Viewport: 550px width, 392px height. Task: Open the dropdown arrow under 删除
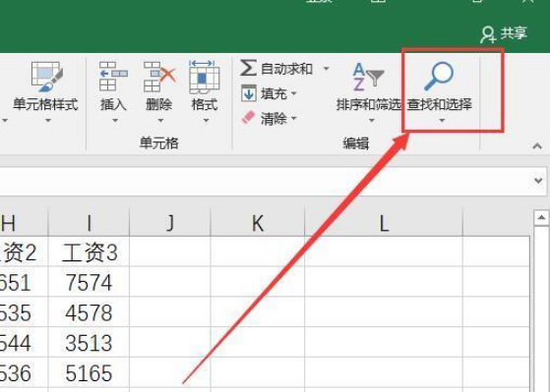point(160,120)
